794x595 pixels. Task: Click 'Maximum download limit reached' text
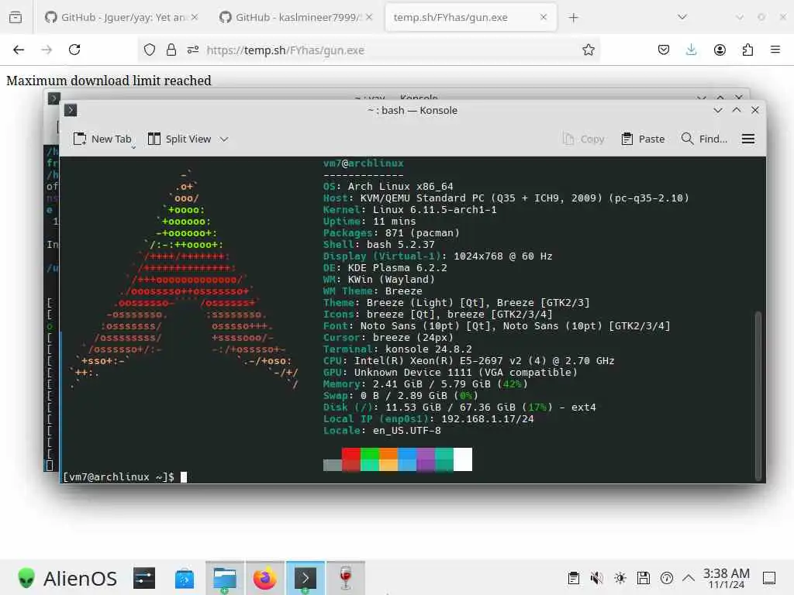coord(109,81)
